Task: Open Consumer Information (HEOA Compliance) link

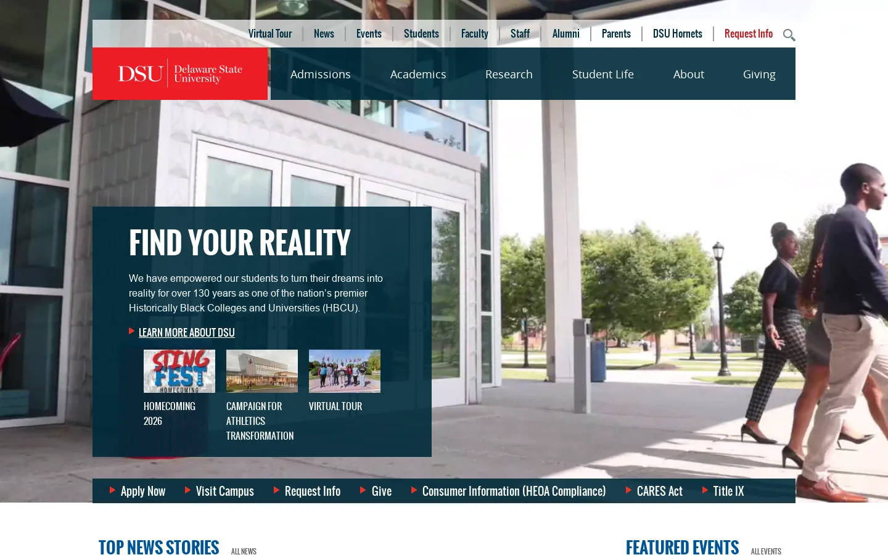Action: (x=514, y=491)
